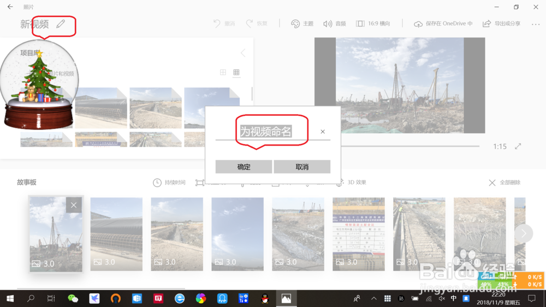This screenshot has height=307, width=546.
Task: Open the notification action center
Action: tap(532, 298)
